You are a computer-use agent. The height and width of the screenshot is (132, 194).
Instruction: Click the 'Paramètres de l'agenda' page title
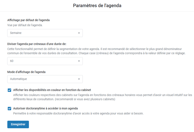pyautogui.click(x=97, y=5)
